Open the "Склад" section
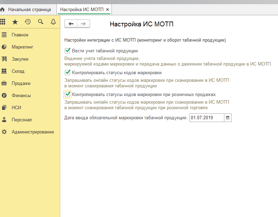Viewport: 278px width, 217px height. click(x=18, y=71)
